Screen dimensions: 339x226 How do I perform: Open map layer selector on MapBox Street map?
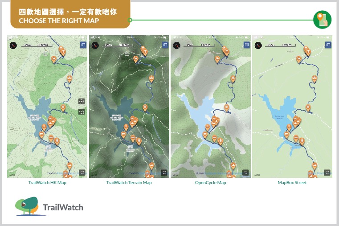coord(327,45)
